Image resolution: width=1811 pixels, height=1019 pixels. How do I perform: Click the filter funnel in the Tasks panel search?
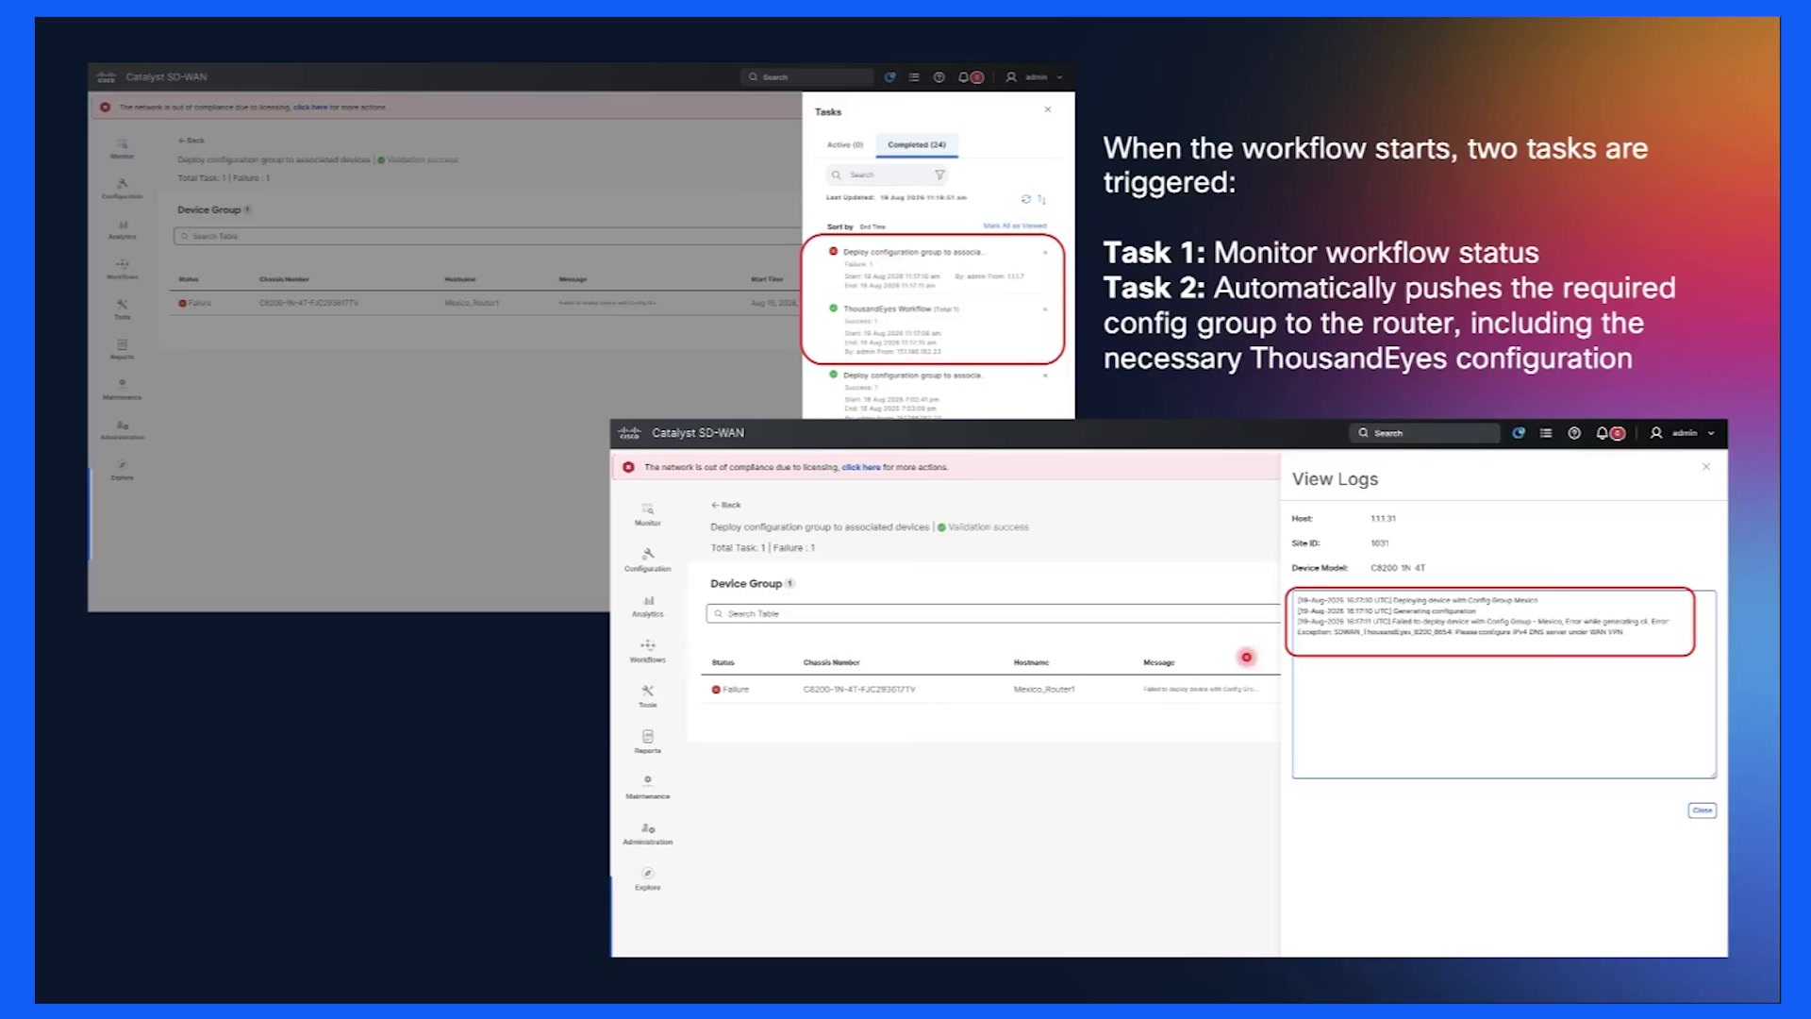(x=939, y=175)
